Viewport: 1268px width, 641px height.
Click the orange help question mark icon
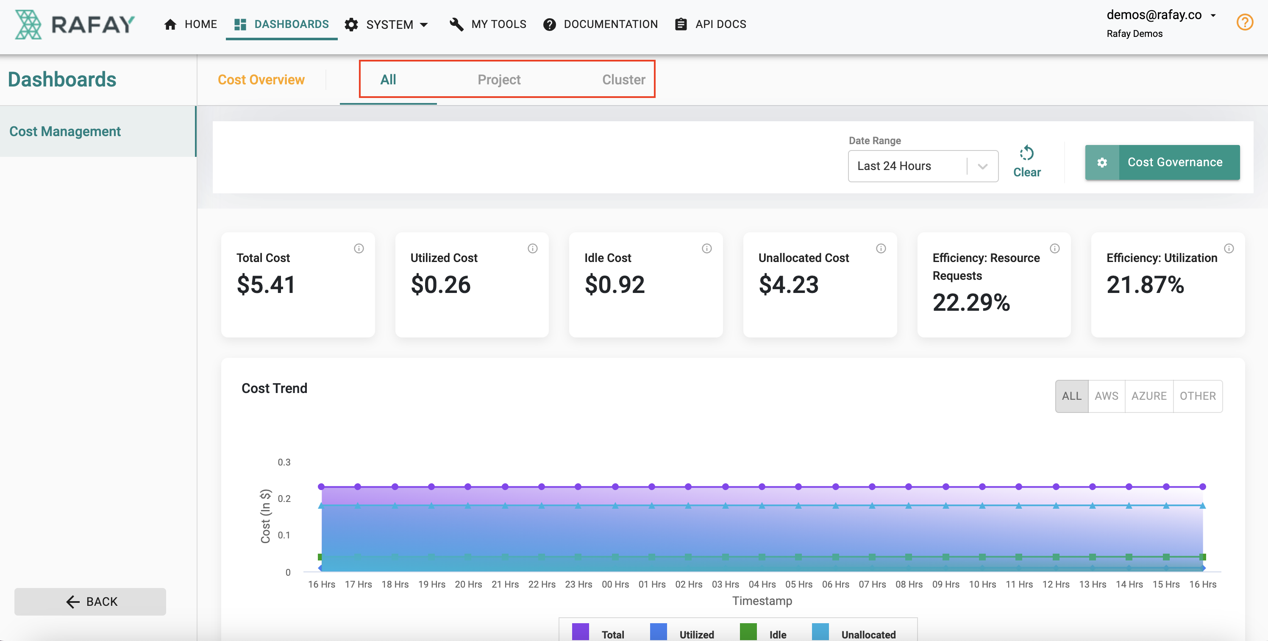[x=1244, y=22]
